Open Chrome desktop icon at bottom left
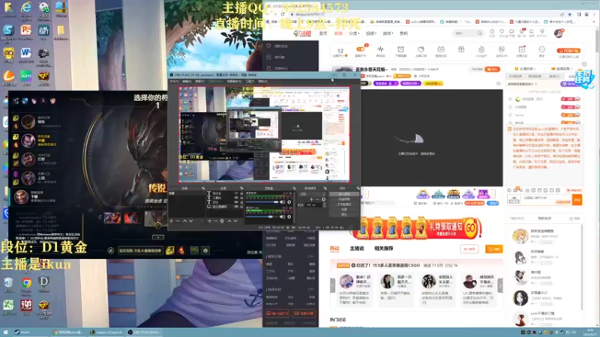 26,283
